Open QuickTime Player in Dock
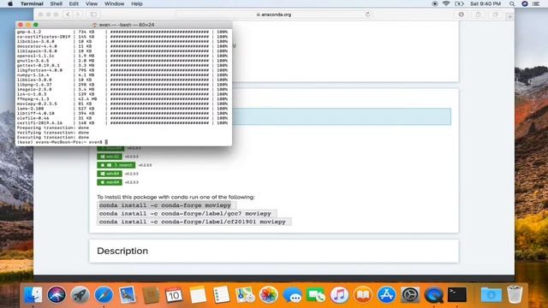 (x=434, y=295)
